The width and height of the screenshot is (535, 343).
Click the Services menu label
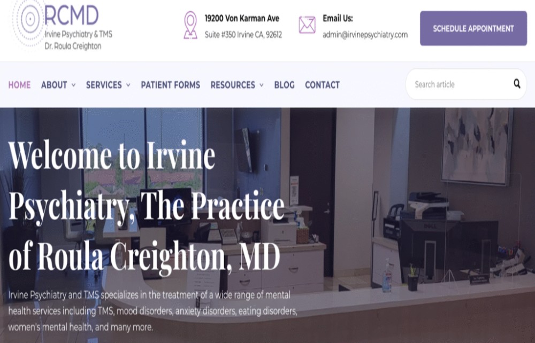coord(104,85)
